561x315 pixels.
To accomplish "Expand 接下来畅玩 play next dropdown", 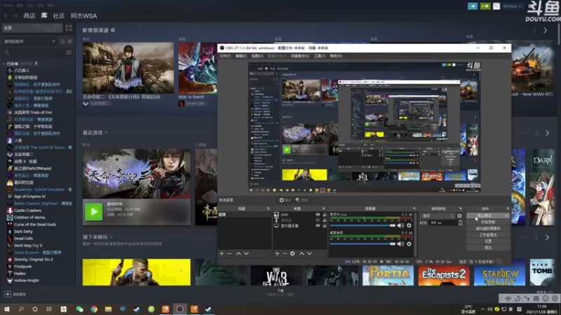I will 111,237.
